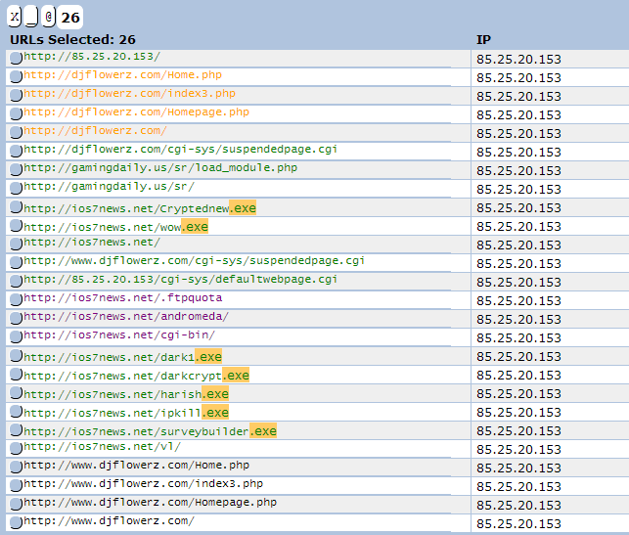Viewport: 629px width, 535px height.
Task: Open the ios7news.net/.ftpquota link
Action: [x=122, y=298]
